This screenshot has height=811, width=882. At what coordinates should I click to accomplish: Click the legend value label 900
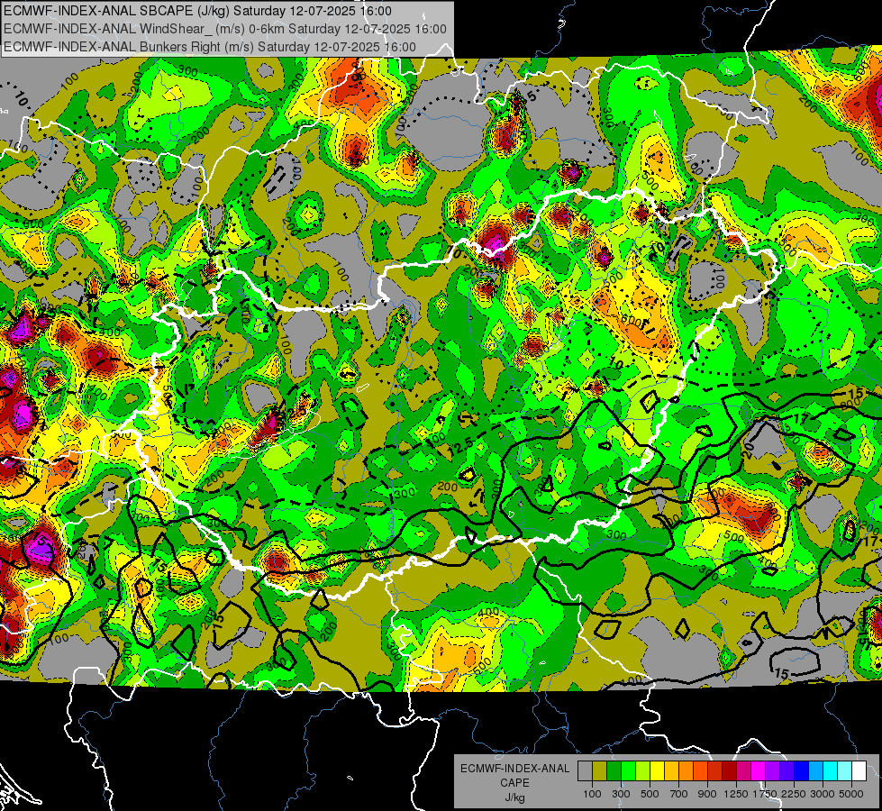[x=707, y=794]
